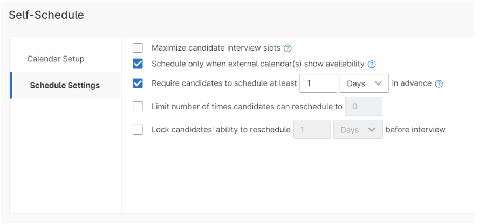Click help icon beside external calendar availability
This screenshot has height=224, width=479.
click(x=372, y=64)
